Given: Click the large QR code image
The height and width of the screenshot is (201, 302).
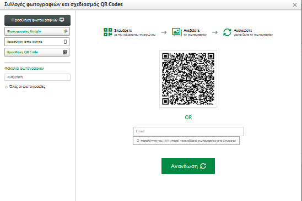Looking at the screenshot, I should (188, 79).
